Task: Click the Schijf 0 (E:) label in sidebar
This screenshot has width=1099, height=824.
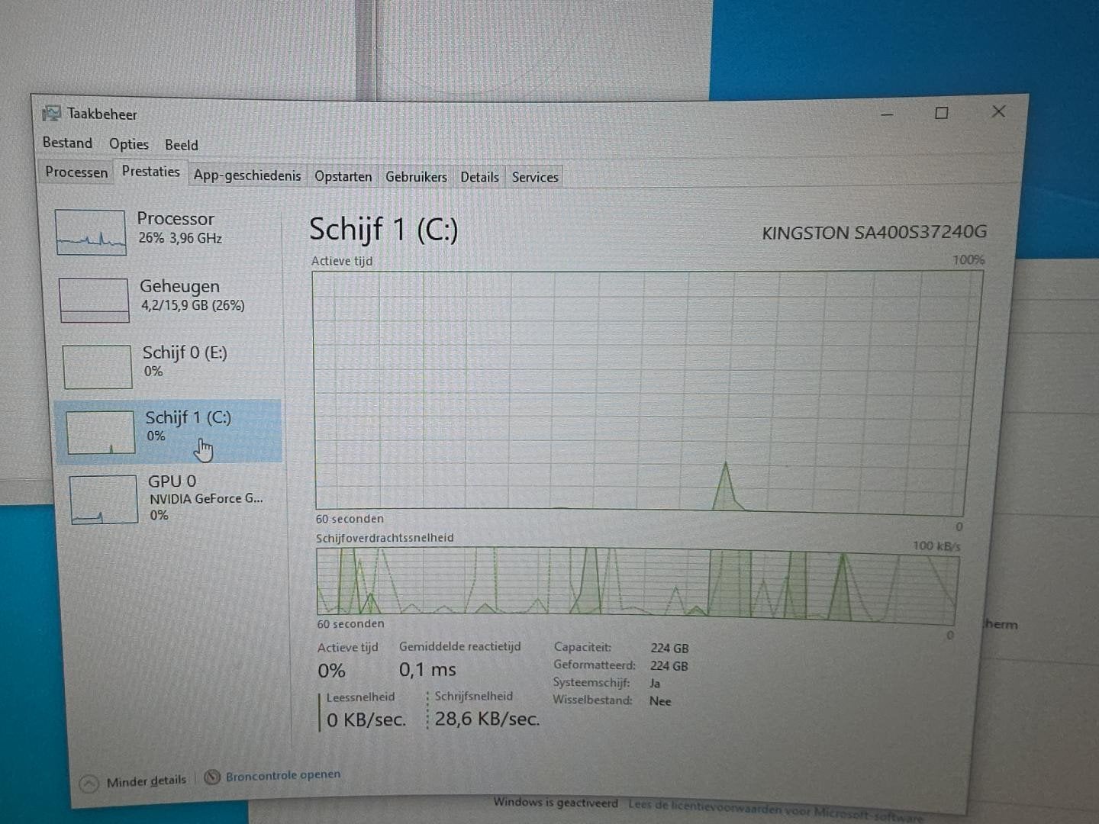Action: click(x=185, y=352)
